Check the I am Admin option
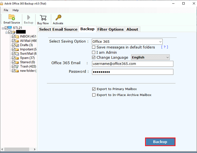 coord(94,52)
